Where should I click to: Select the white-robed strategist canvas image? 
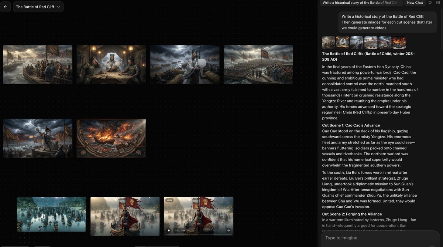click(x=185, y=64)
